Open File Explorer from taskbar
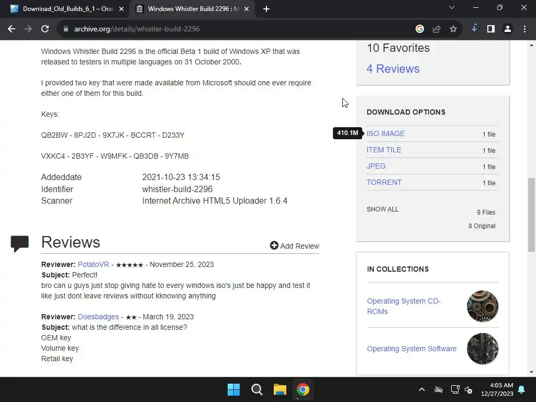Image resolution: width=536 pixels, height=402 pixels. (x=280, y=389)
